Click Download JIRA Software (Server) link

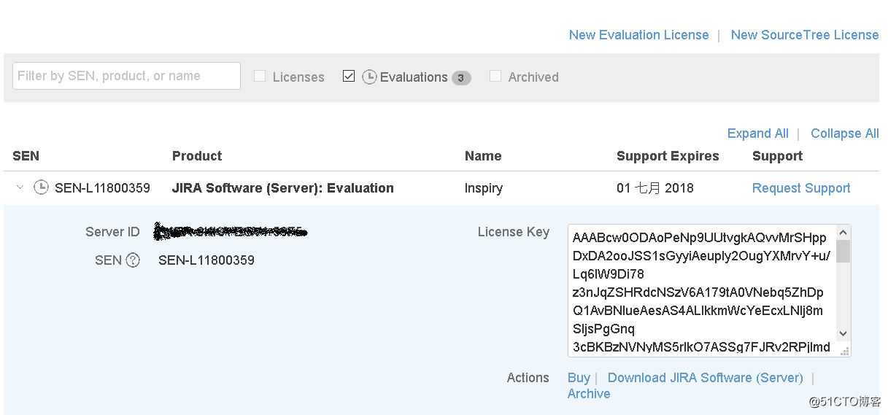[705, 378]
